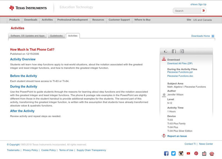This screenshot has height=159, width=222.
Task: Open the Products menu
Action: pos(14,20)
